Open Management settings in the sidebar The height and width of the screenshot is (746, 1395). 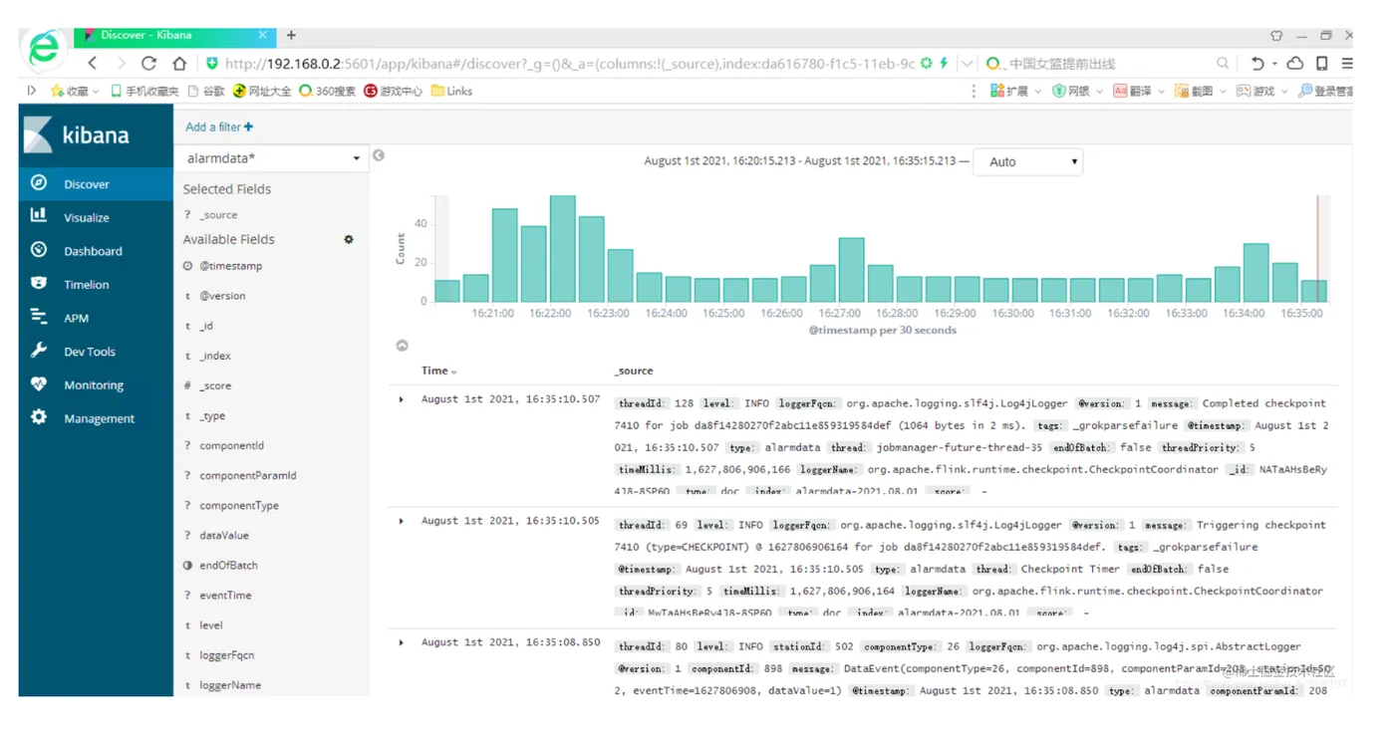point(96,418)
